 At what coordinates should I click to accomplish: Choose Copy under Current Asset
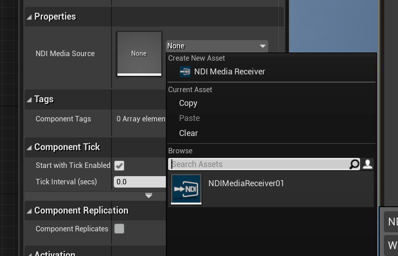pyautogui.click(x=188, y=103)
